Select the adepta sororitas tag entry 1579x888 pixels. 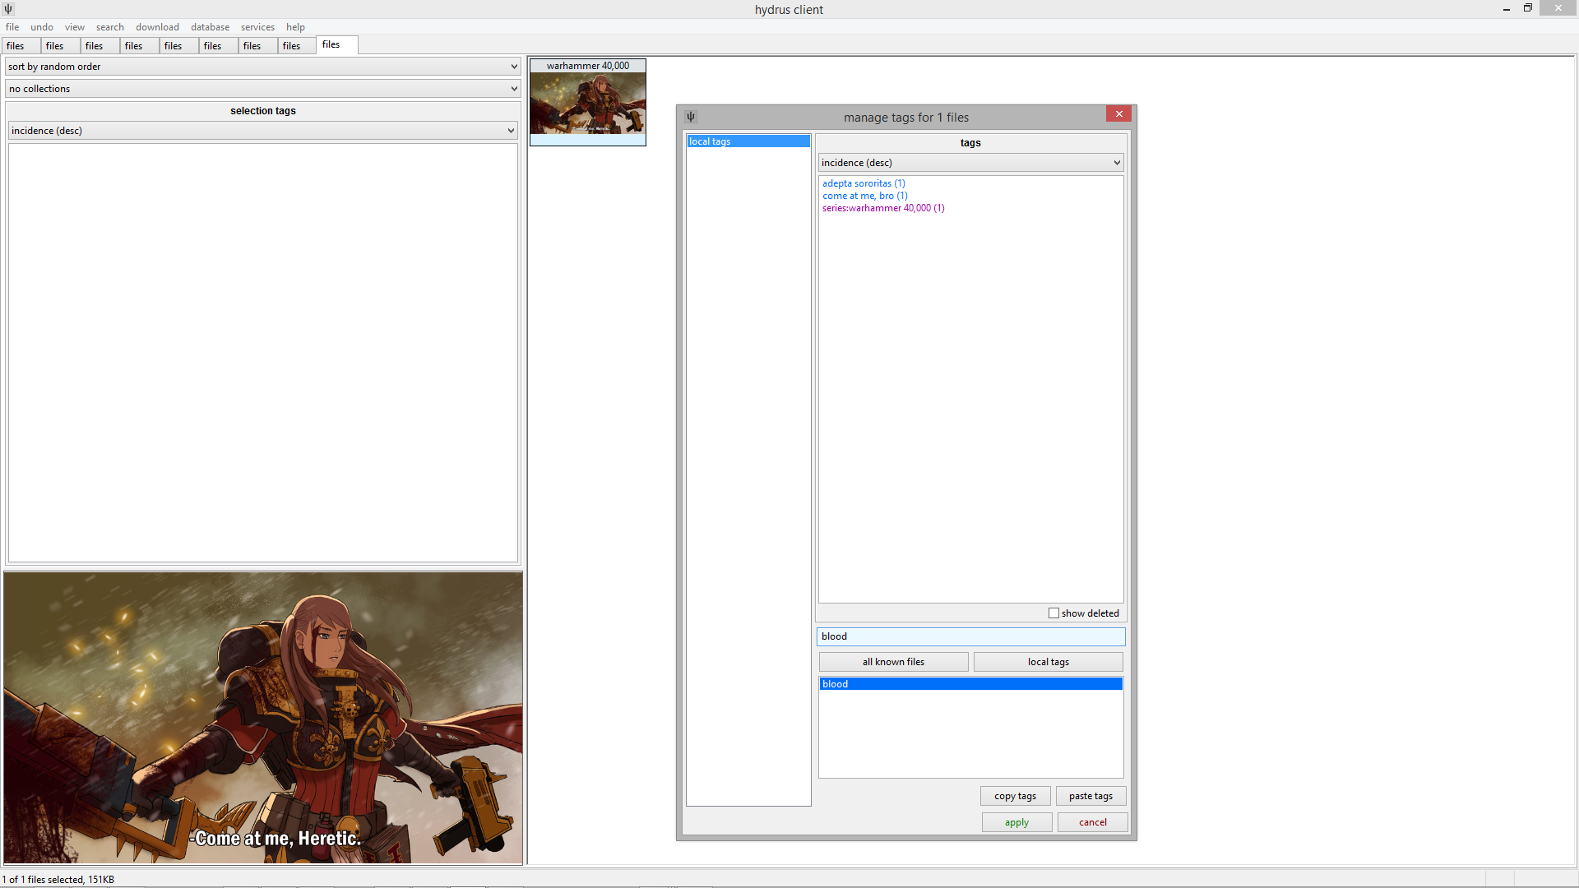(x=862, y=183)
